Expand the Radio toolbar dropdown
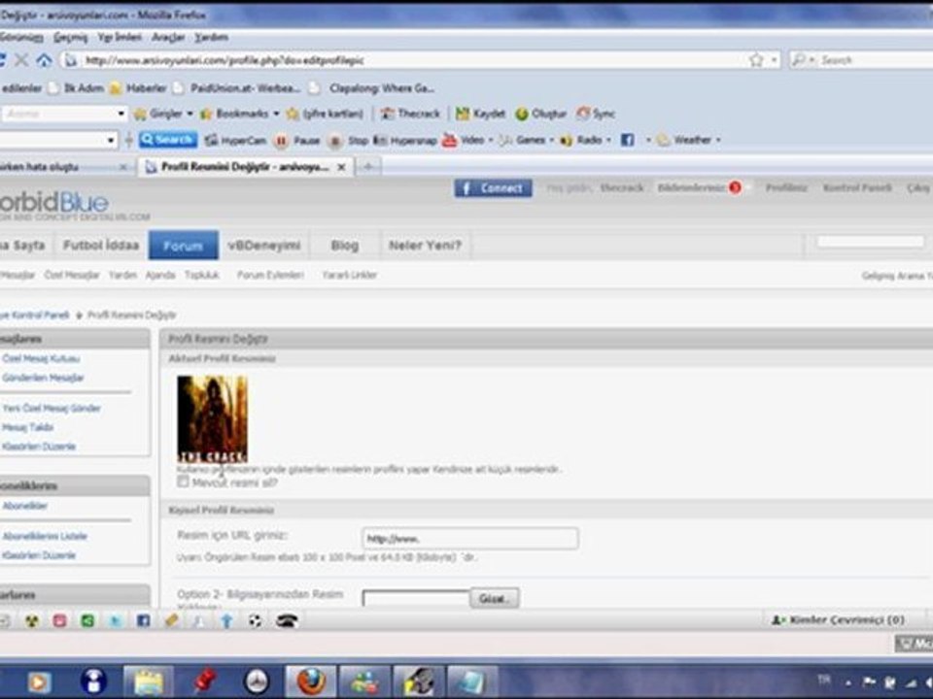 pos(585,140)
